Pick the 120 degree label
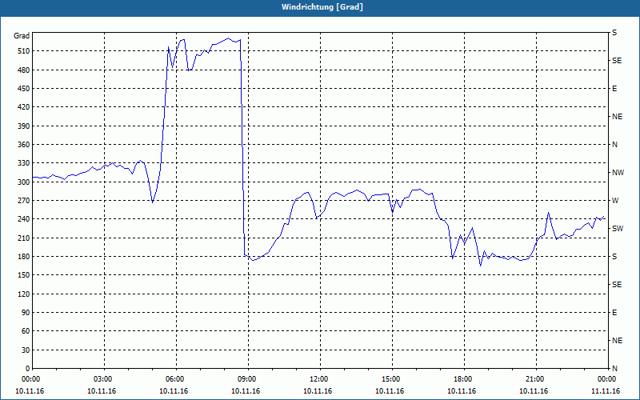This screenshot has height=400, width=640. point(24,294)
